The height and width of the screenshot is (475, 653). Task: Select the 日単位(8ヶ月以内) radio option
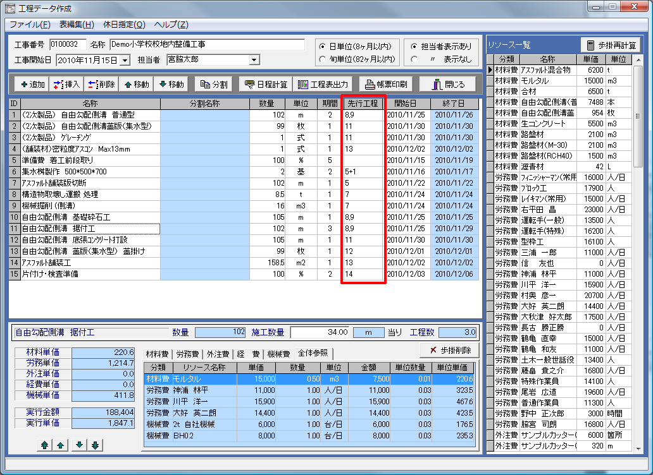click(x=324, y=47)
